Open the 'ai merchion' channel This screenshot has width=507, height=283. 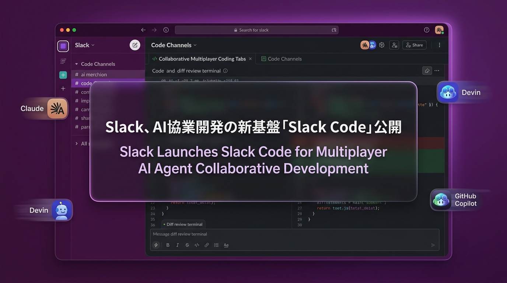108,74
